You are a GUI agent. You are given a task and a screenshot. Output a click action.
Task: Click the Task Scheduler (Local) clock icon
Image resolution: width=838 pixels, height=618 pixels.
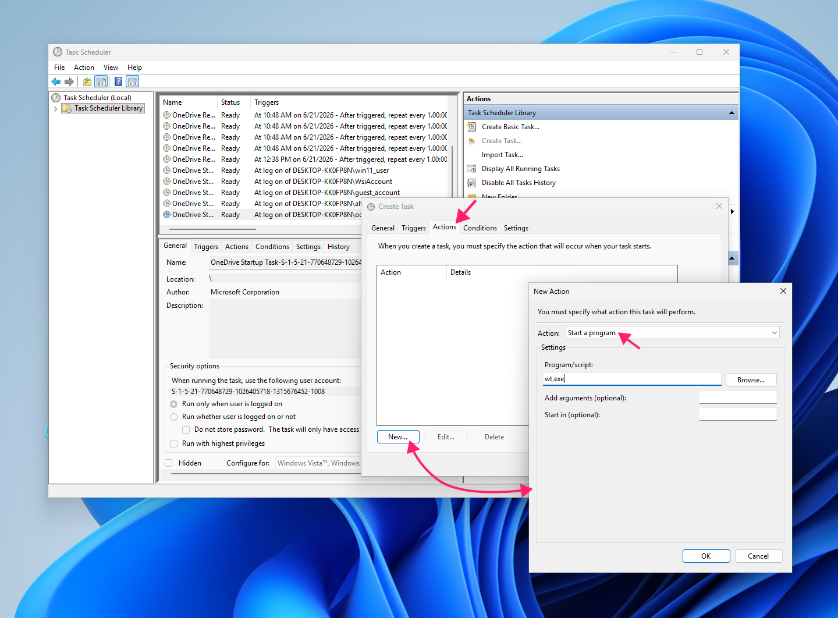(56, 98)
